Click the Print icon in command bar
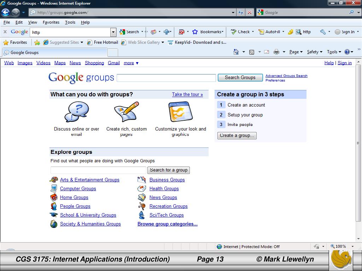The height and width of the screenshot is (271, 362). click(x=276, y=52)
